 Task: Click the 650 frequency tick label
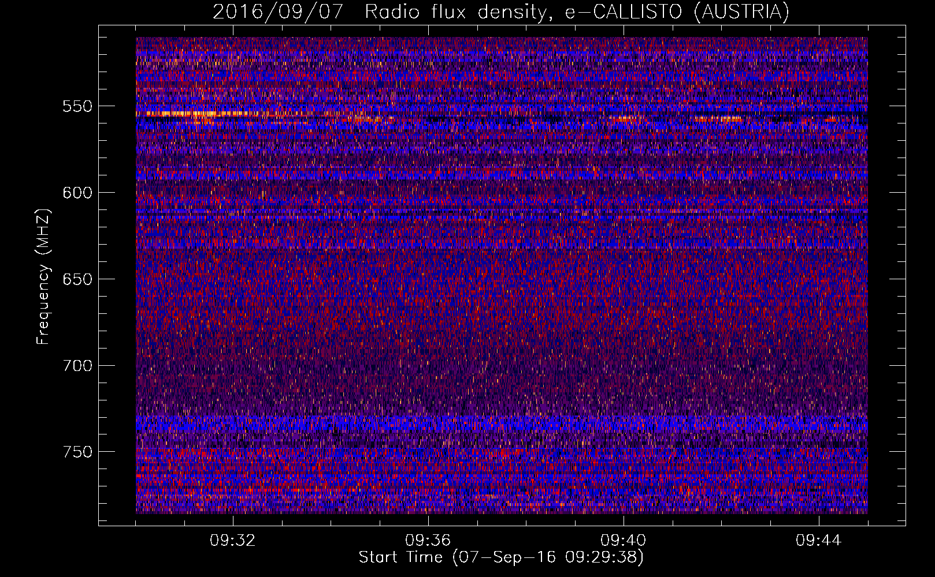(77, 279)
